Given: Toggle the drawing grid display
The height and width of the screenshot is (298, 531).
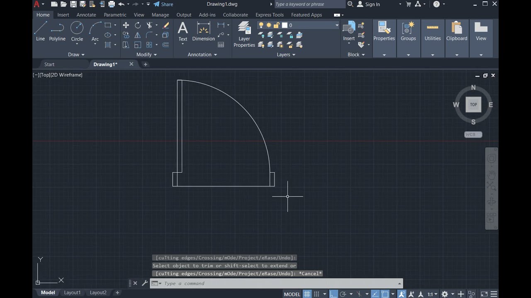Looking at the screenshot, I should click(x=307, y=294).
